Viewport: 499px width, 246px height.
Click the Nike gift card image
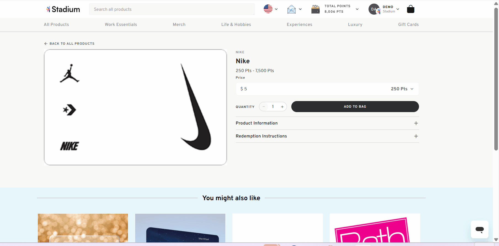pos(135,107)
